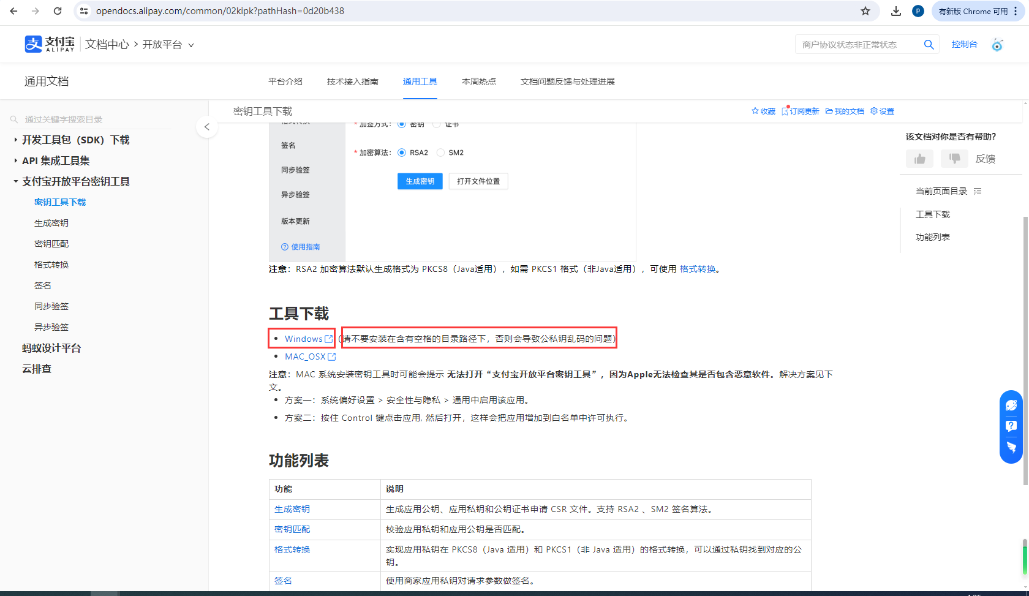Expand API 集成工具集 tree node
Viewport: 1029px width, 596px height.
pyautogui.click(x=15, y=160)
